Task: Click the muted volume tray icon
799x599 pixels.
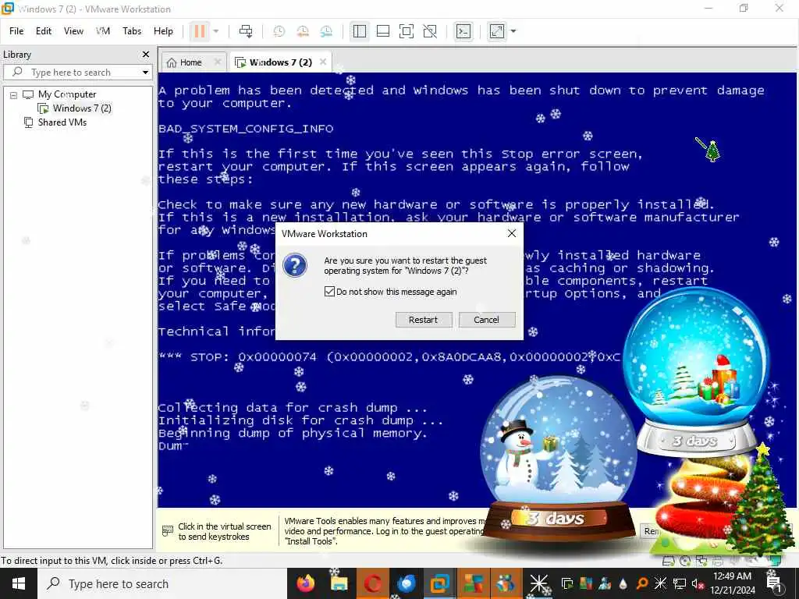Action: click(697, 583)
